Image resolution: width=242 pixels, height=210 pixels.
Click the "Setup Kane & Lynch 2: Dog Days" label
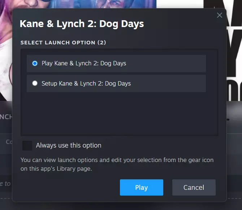(x=86, y=83)
